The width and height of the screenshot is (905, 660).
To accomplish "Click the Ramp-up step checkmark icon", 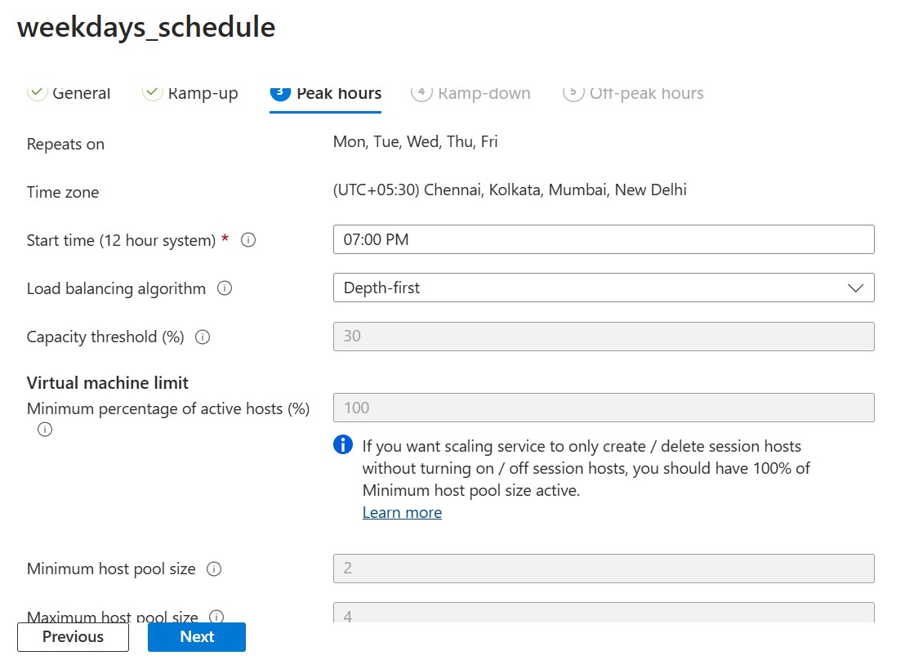I will [x=153, y=92].
